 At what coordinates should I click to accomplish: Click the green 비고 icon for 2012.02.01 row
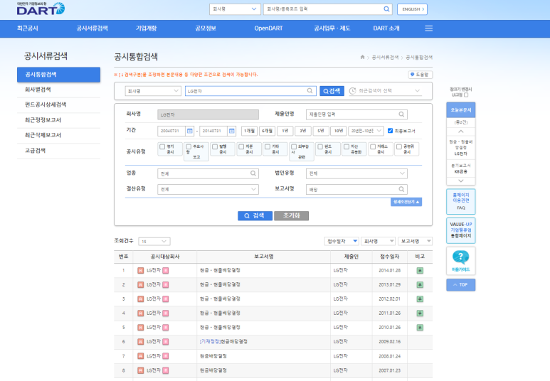pos(420,299)
